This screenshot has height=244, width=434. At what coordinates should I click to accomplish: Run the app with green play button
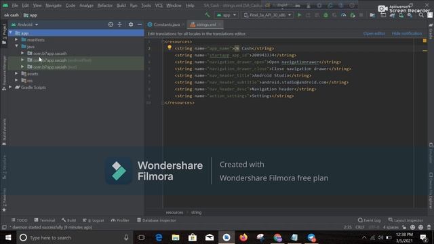(x=299, y=15)
